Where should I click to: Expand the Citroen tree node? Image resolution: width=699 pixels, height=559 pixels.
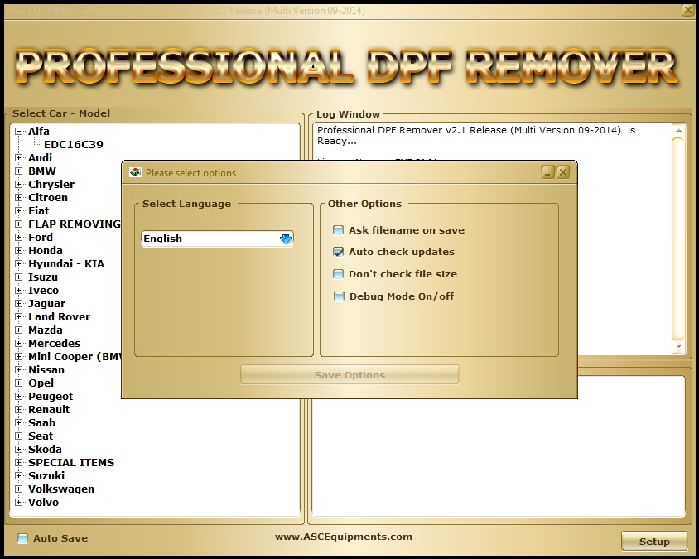[x=18, y=197]
